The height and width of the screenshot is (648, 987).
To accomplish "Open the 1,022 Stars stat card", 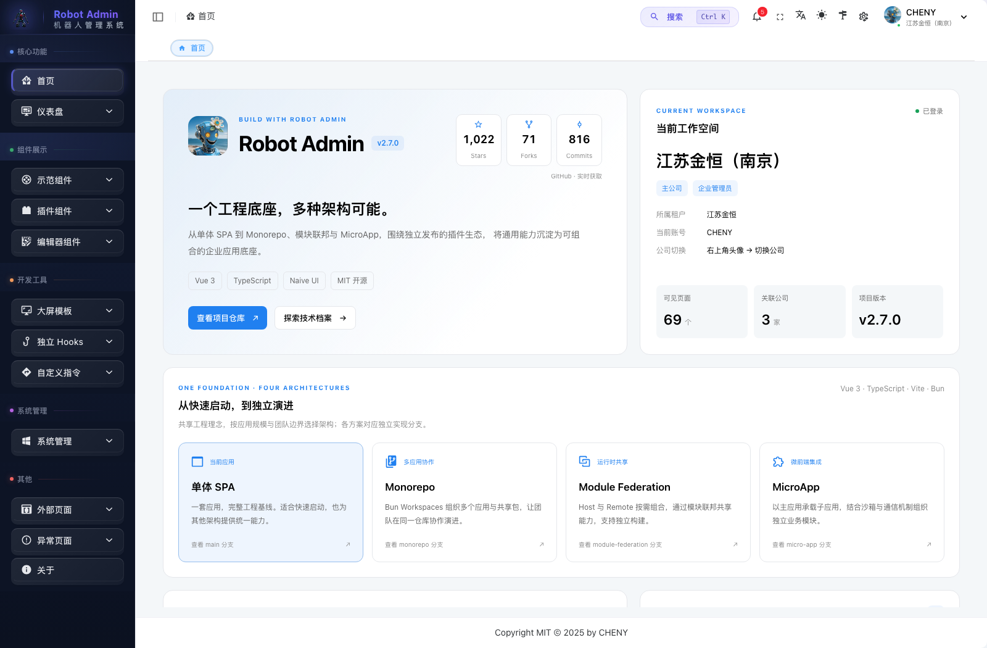I will (x=479, y=140).
